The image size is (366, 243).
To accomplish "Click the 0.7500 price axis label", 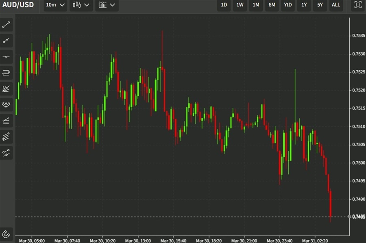I will (359, 163).
